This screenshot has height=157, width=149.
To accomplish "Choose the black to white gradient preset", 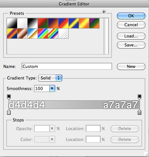I will [x=32, y=23].
